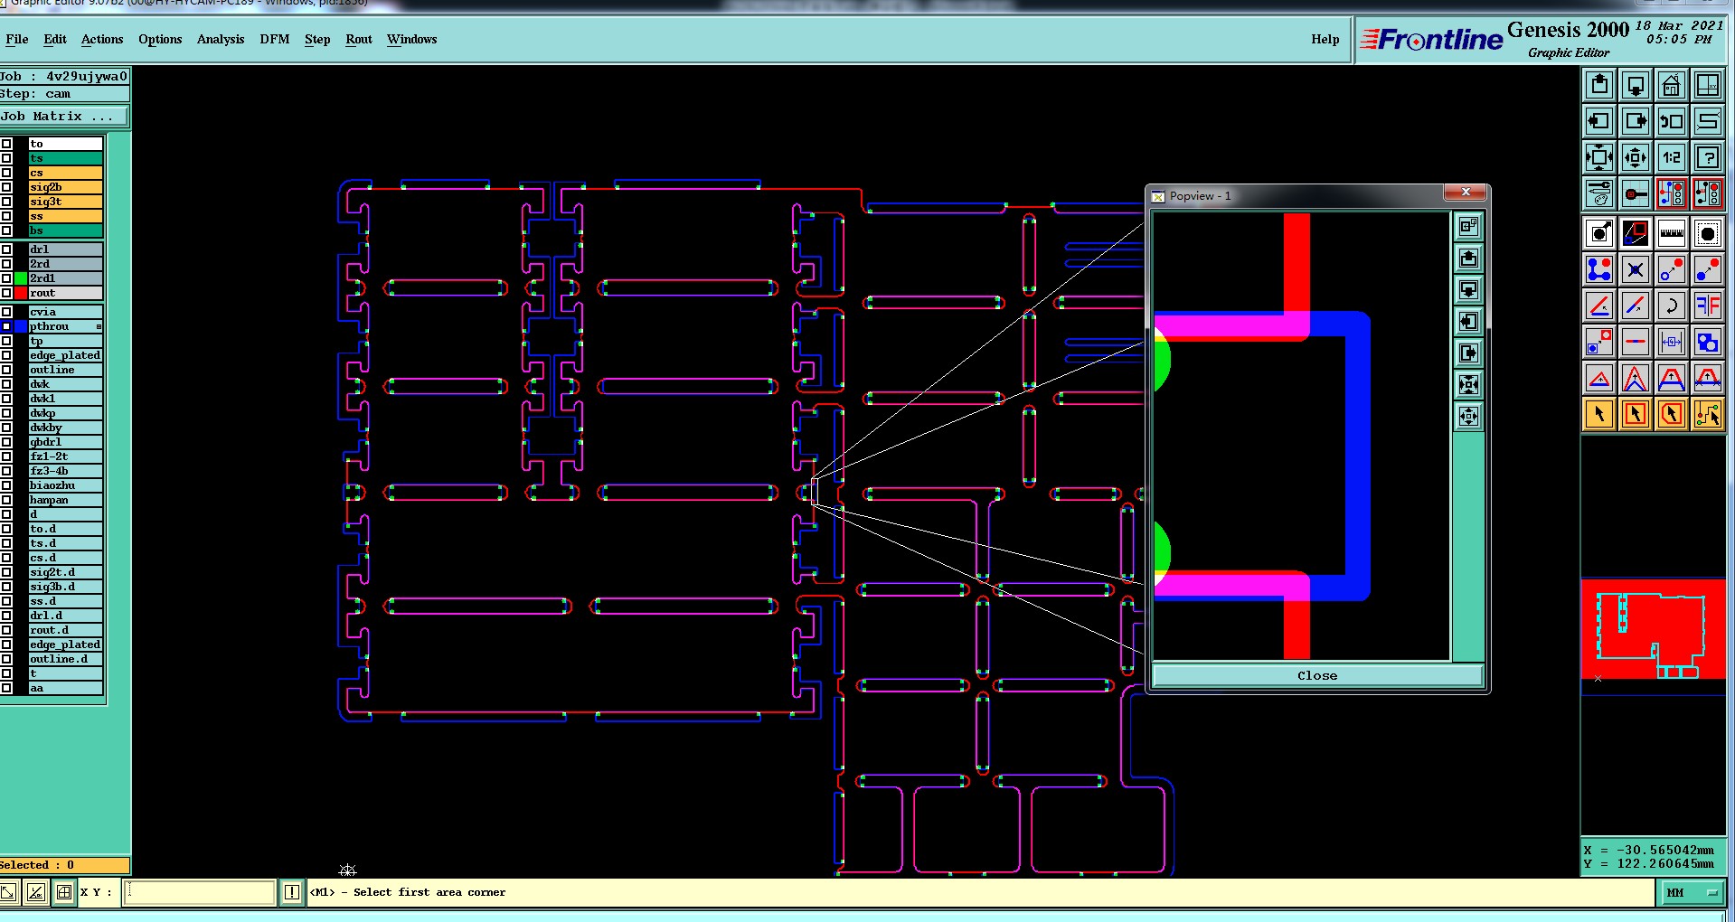This screenshot has height=922, width=1735.
Task: Open the Actions menu
Action: coord(102,39)
